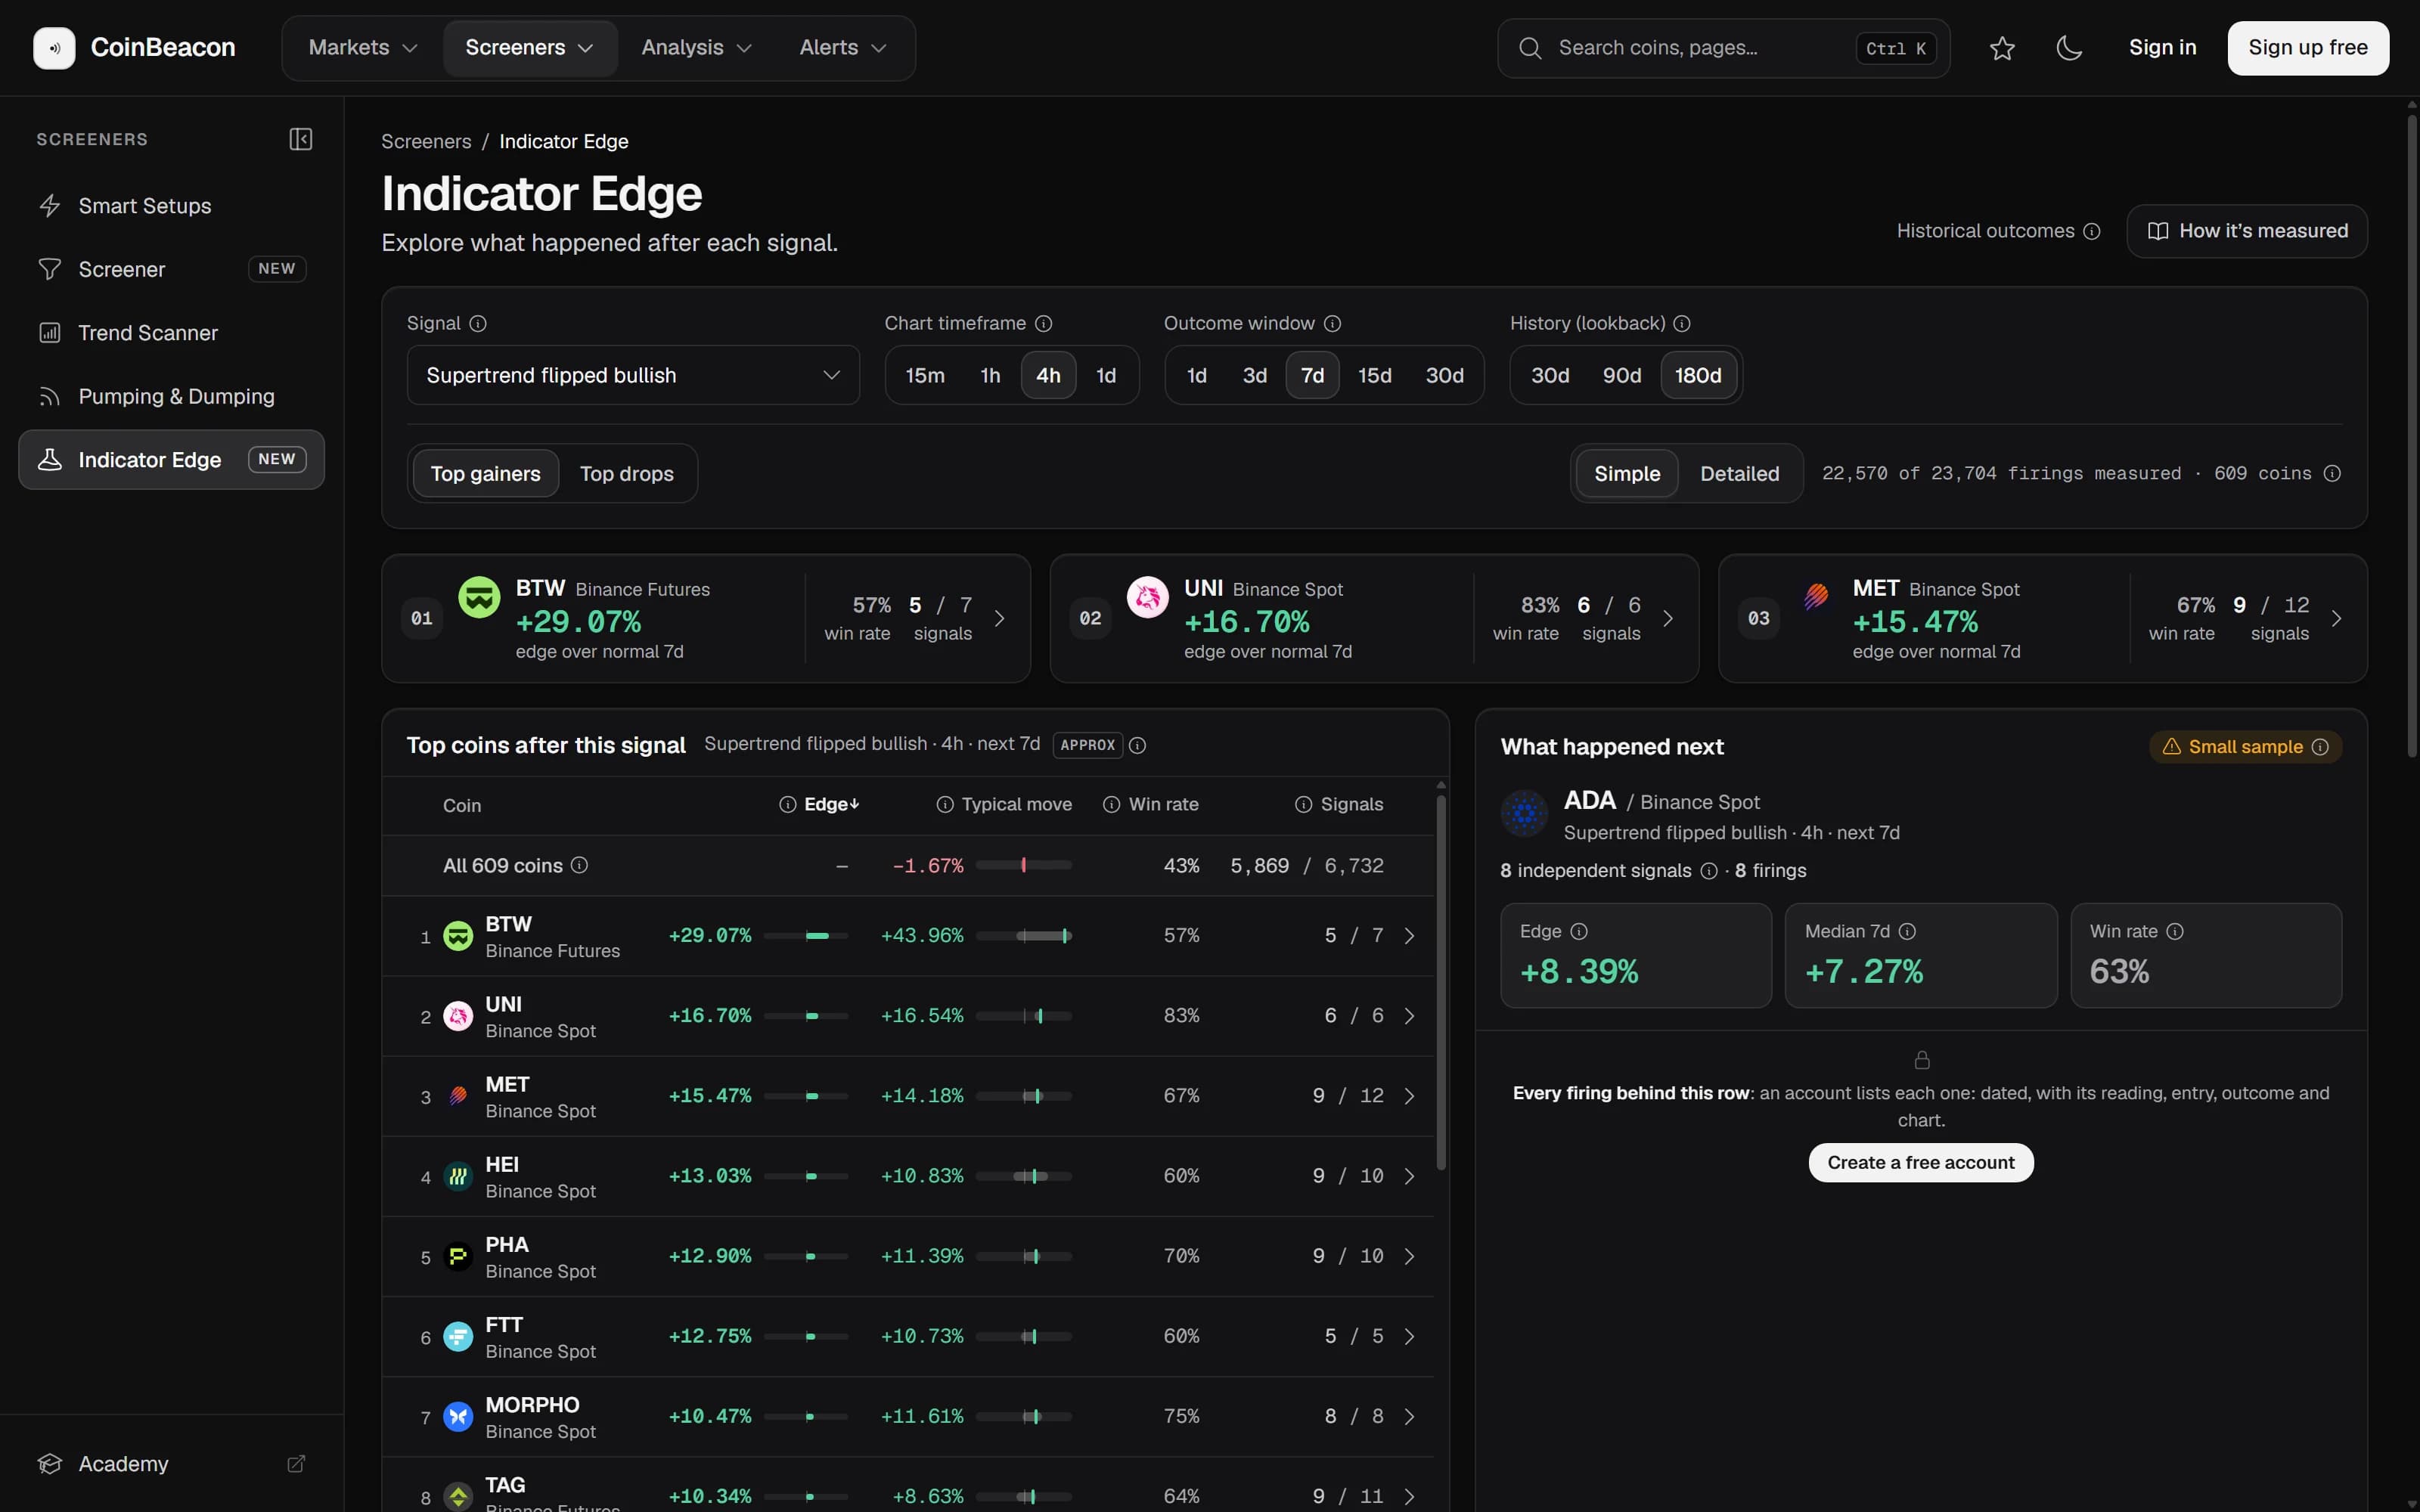This screenshot has height=1512, width=2420.
Task: Open Screener in sidebar
Action: (171, 269)
